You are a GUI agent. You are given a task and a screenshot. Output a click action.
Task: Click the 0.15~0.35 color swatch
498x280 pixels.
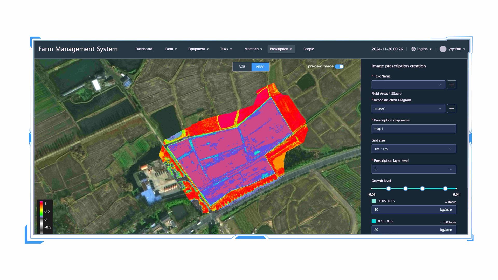click(x=374, y=221)
